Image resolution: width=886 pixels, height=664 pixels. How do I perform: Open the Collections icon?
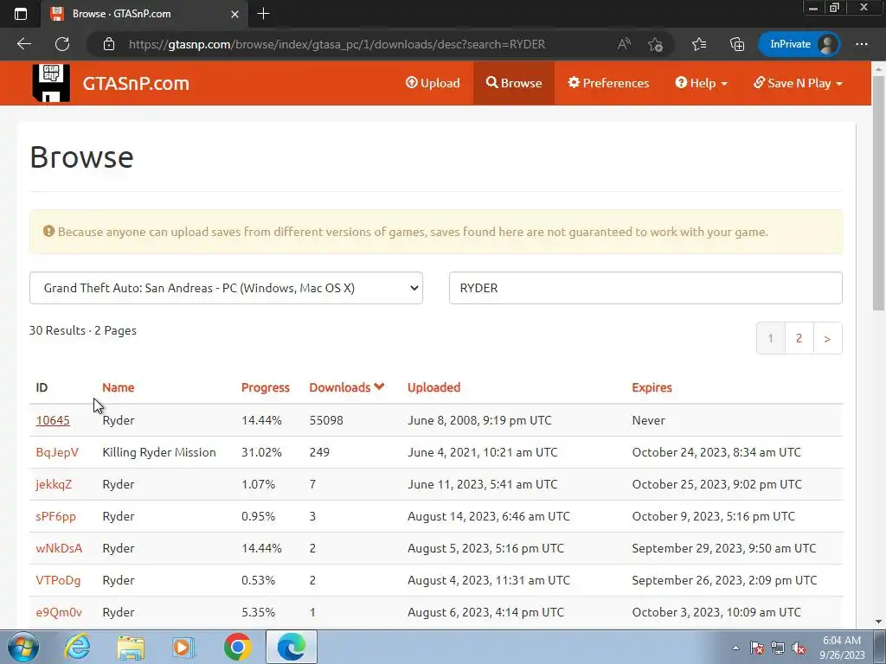(x=737, y=44)
